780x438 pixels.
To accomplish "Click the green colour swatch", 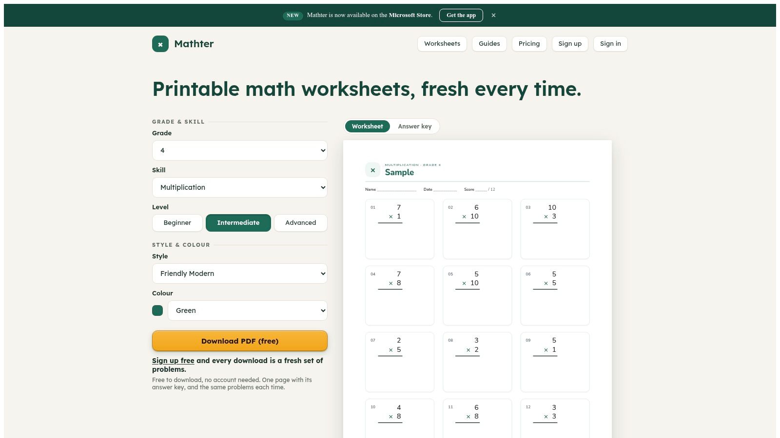I will click(x=157, y=310).
